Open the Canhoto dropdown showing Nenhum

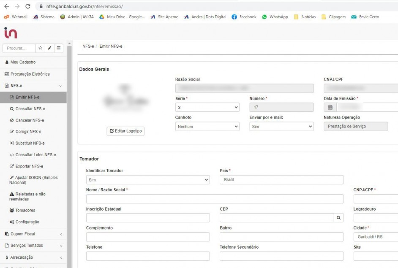pyautogui.click(x=207, y=126)
